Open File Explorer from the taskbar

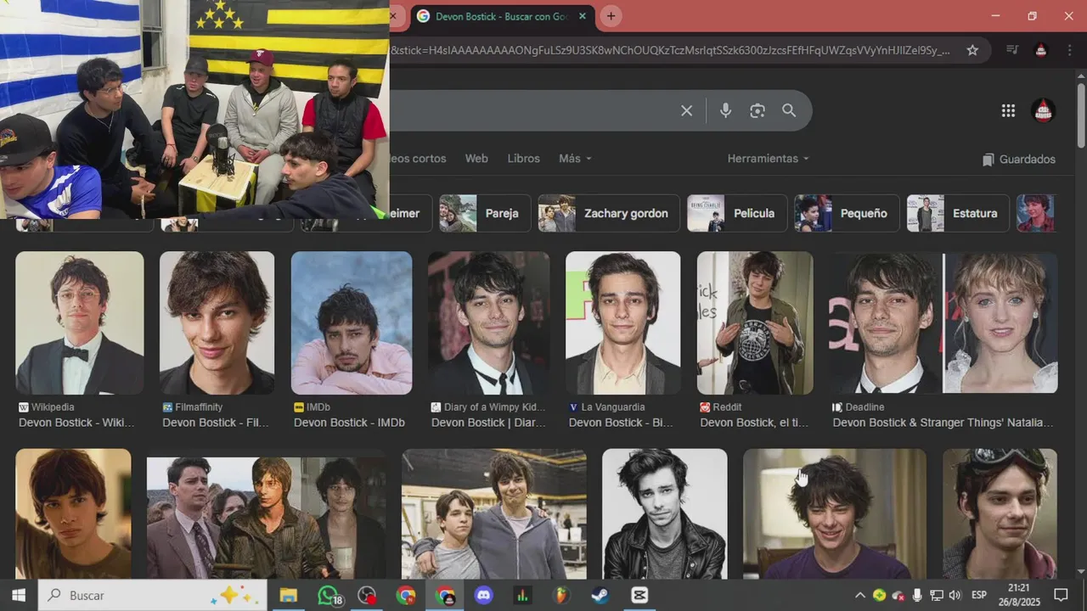coord(288,595)
